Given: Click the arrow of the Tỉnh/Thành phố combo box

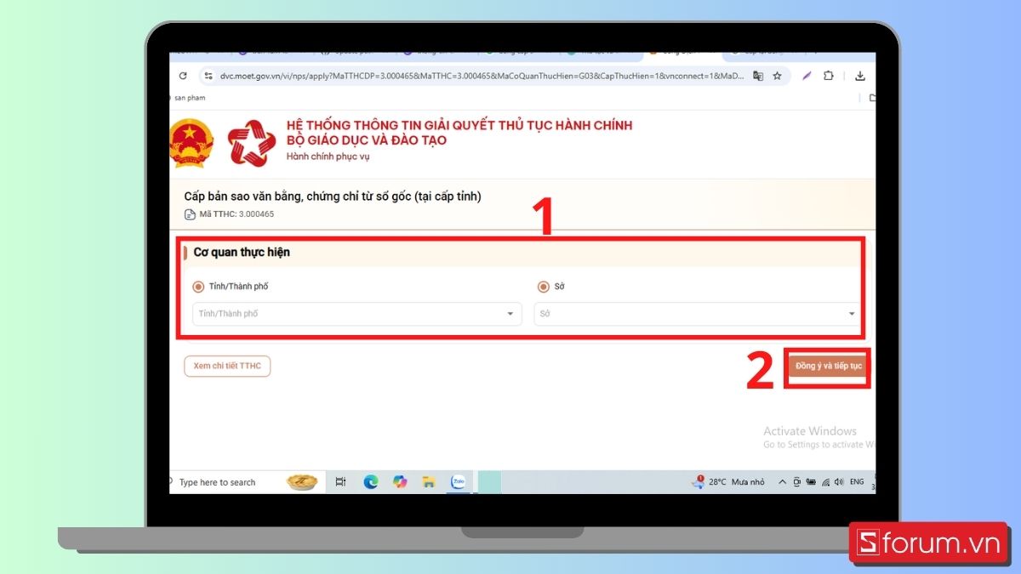Looking at the screenshot, I should 510,314.
